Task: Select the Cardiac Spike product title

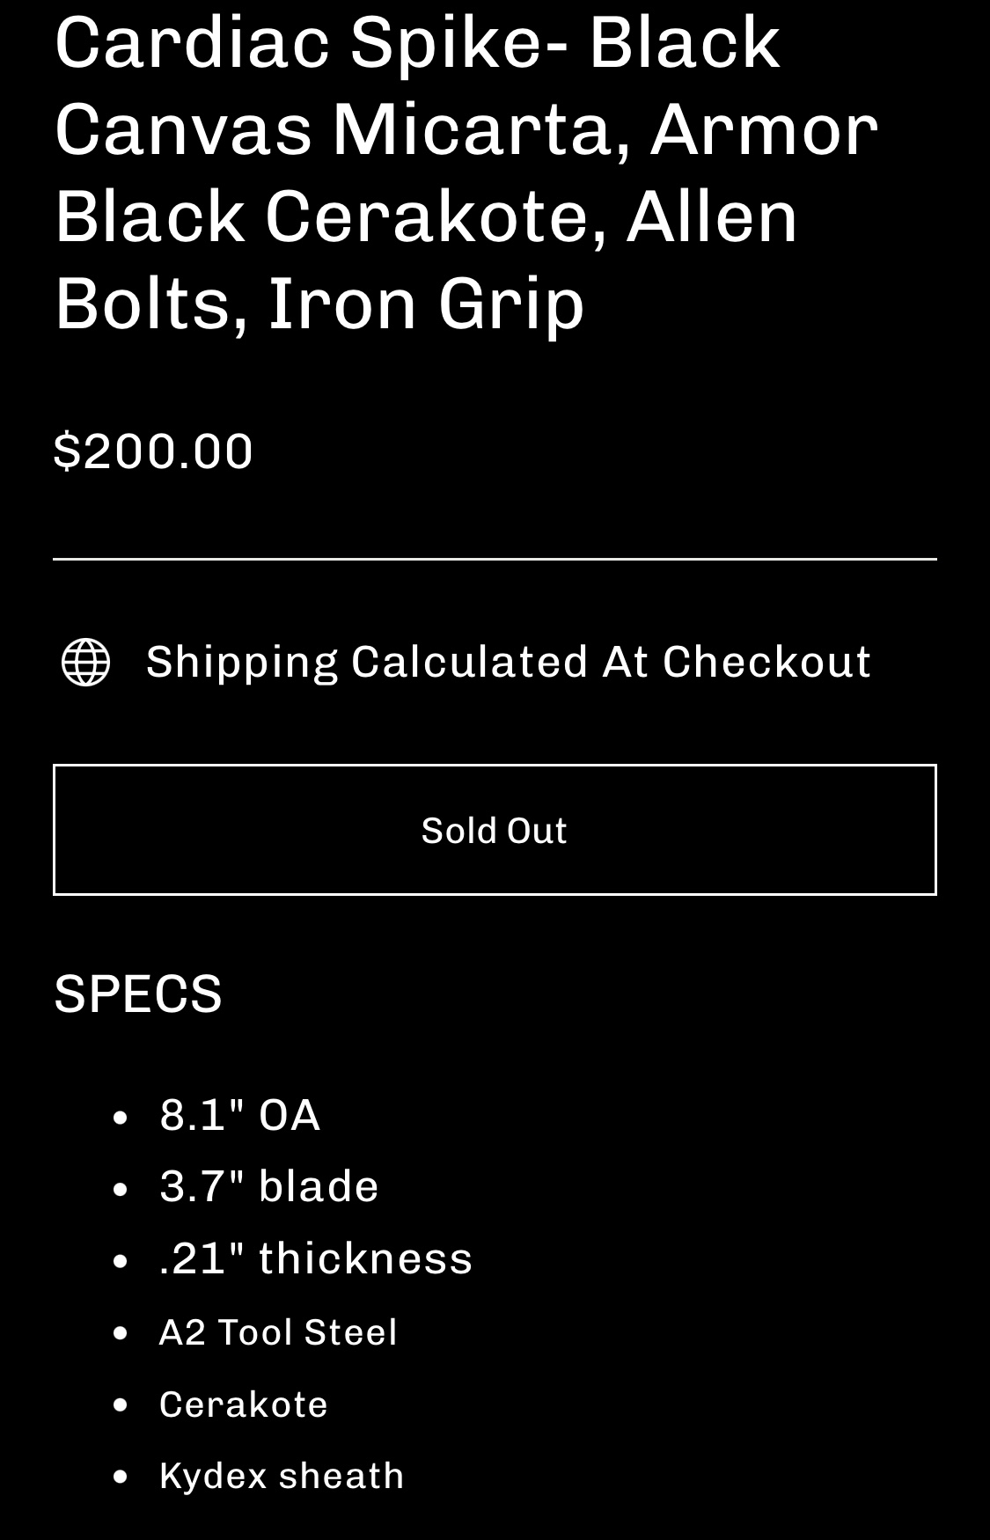Action: pos(466,172)
